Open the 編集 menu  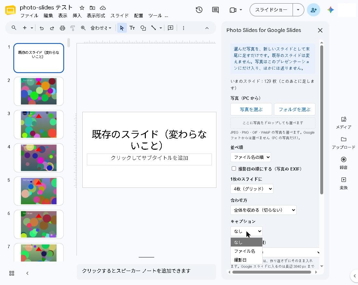click(48, 16)
